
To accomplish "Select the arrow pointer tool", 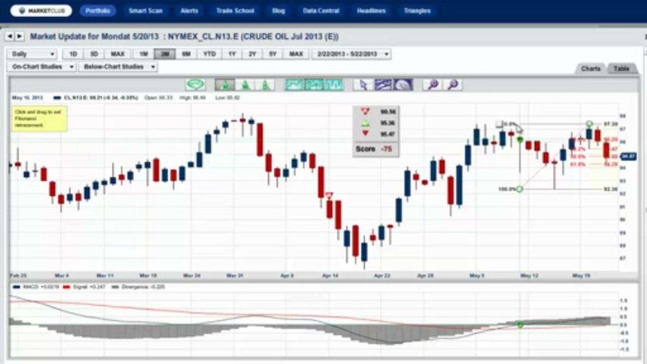I will (363, 84).
